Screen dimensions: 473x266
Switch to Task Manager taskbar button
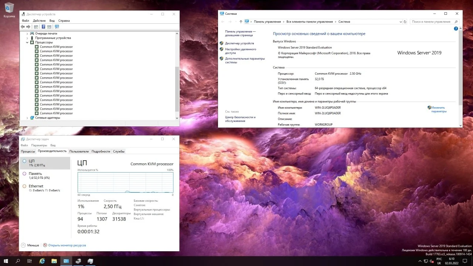90,261
